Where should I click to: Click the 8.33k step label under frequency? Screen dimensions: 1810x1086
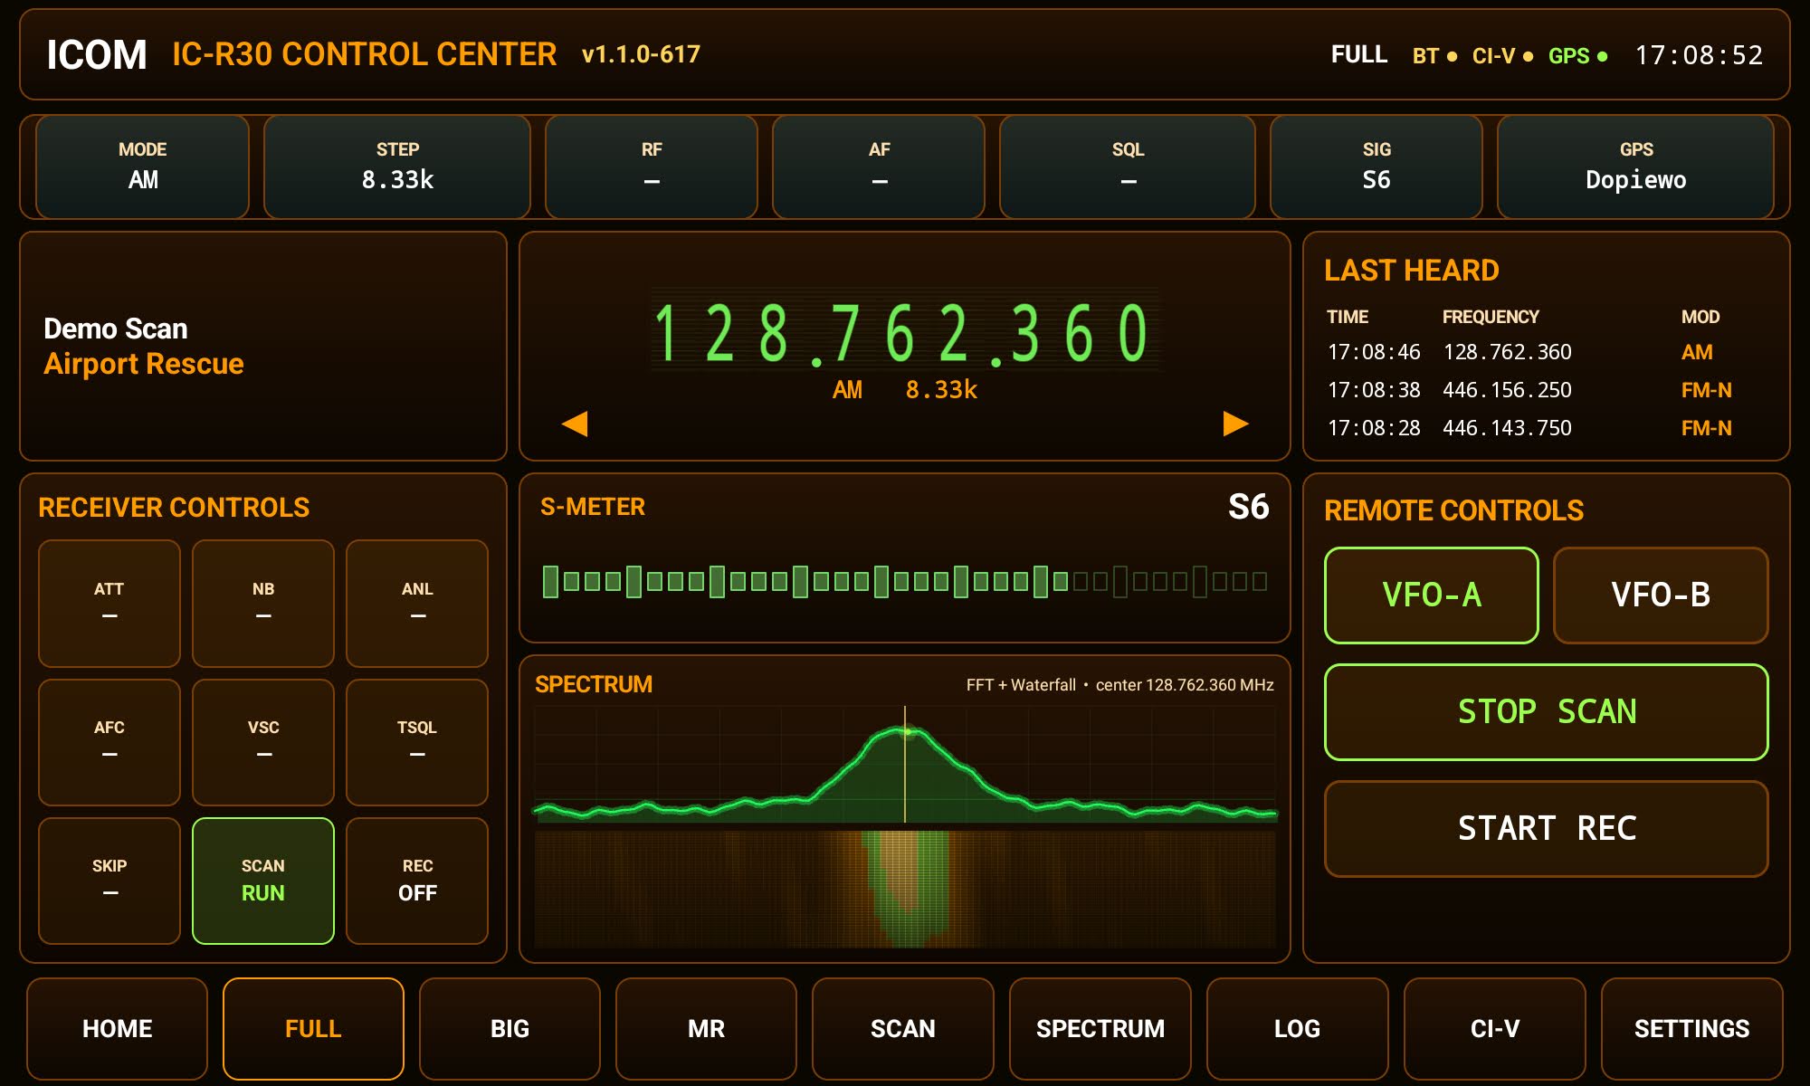941,390
